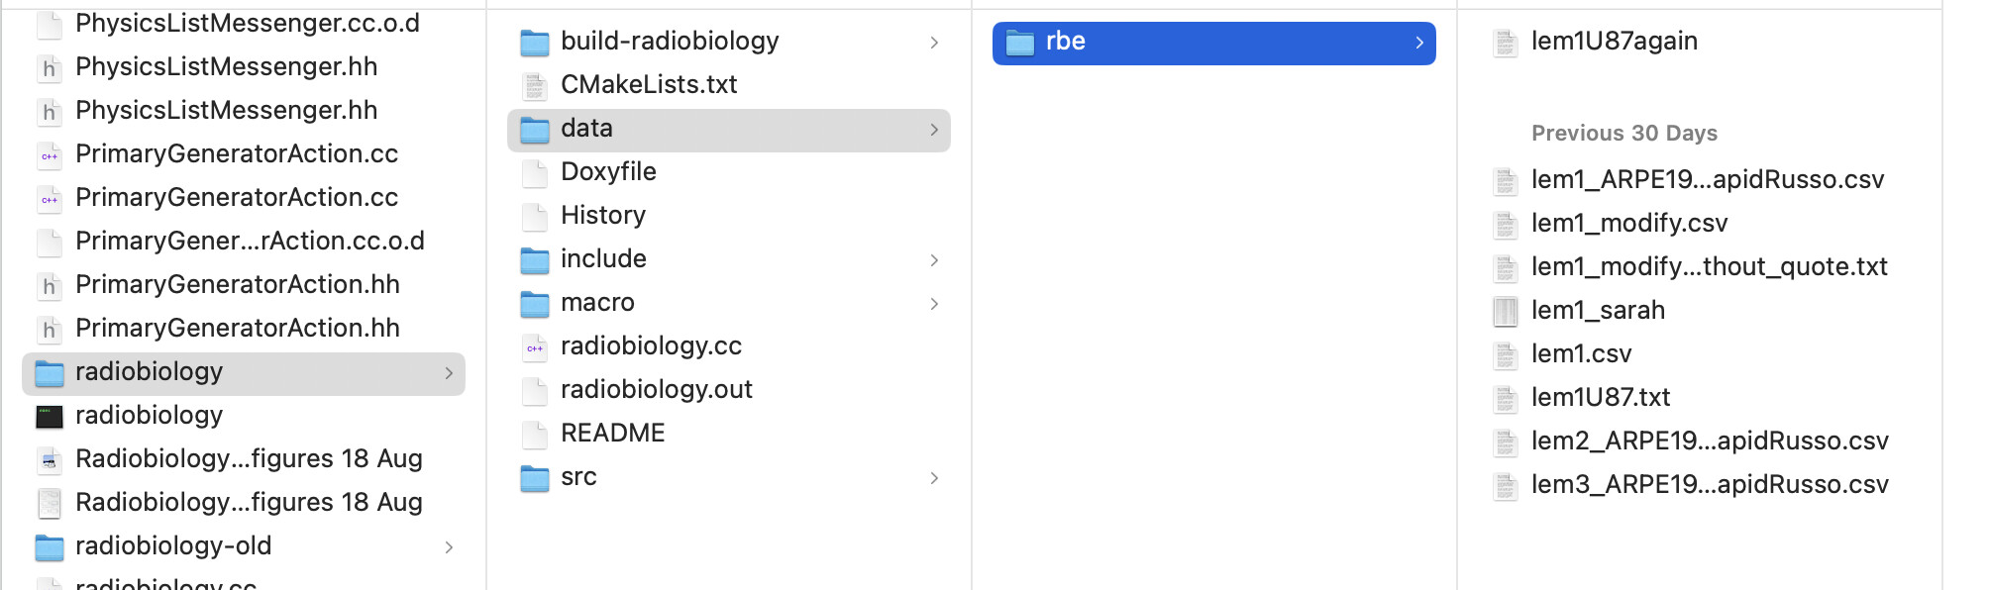Select the lem1U87.txt file

(x=1600, y=398)
